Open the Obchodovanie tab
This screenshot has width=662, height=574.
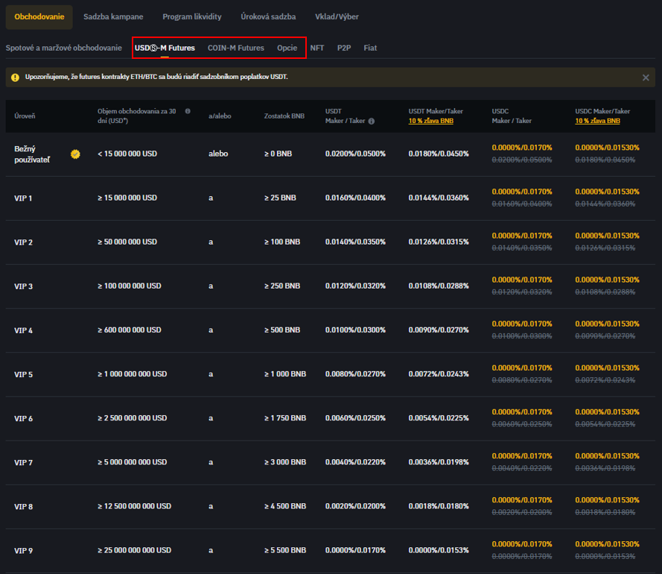point(39,16)
